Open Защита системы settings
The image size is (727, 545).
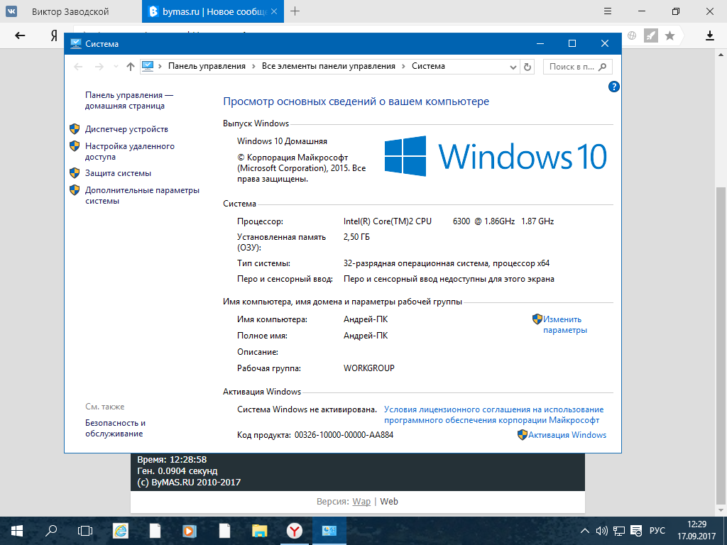118,173
